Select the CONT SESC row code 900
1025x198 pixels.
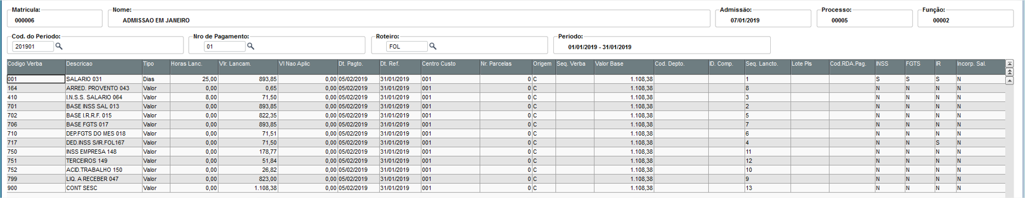506,188
